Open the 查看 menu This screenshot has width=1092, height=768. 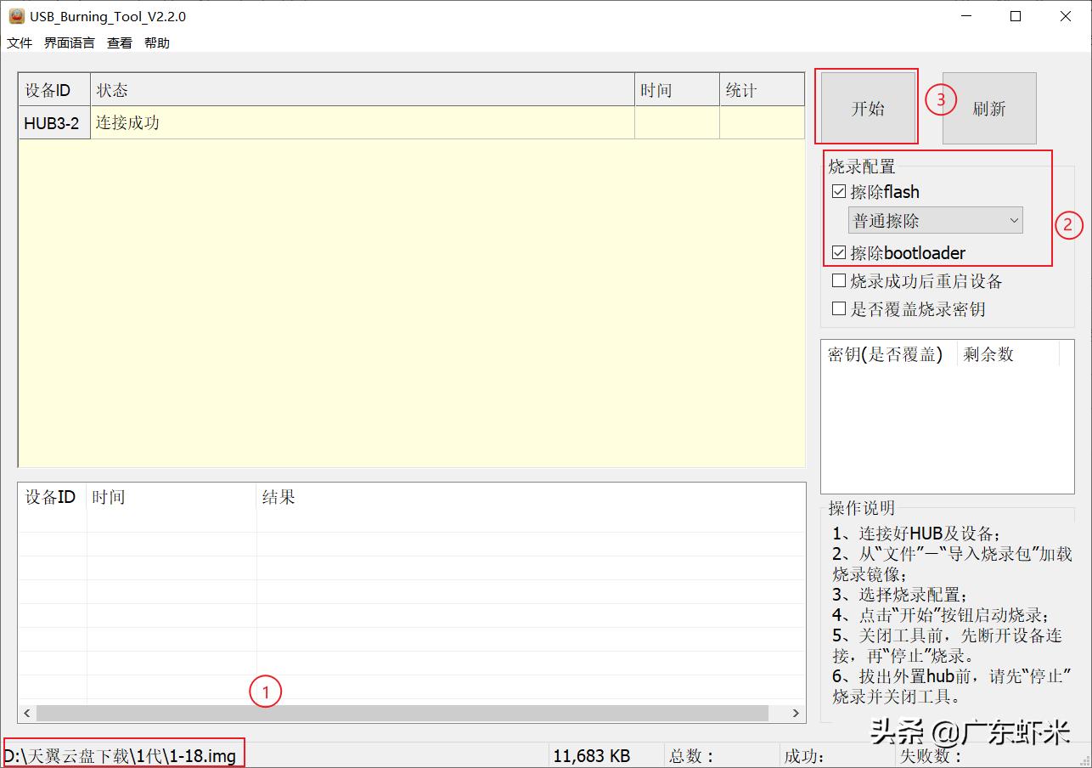[x=118, y=42]
